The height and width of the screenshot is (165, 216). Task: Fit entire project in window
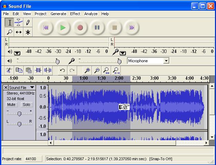coord(116,70)
